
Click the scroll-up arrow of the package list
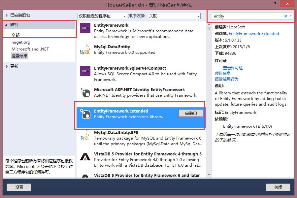point(209,24)
